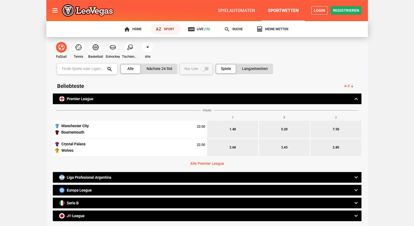Select the Alle time filter
Screen dimensions: 414x226
point(130,69)
